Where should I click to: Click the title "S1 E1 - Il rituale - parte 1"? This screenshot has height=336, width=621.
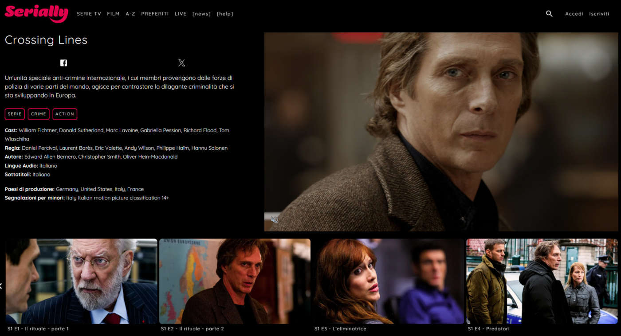point(38,329)
